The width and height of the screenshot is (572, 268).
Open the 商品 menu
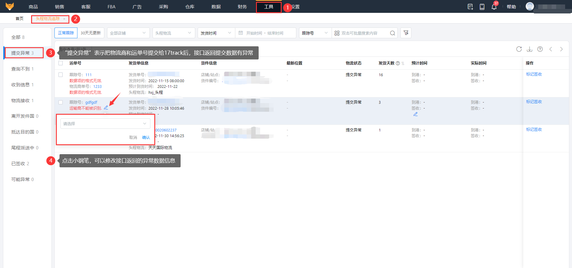coord(33,7)
